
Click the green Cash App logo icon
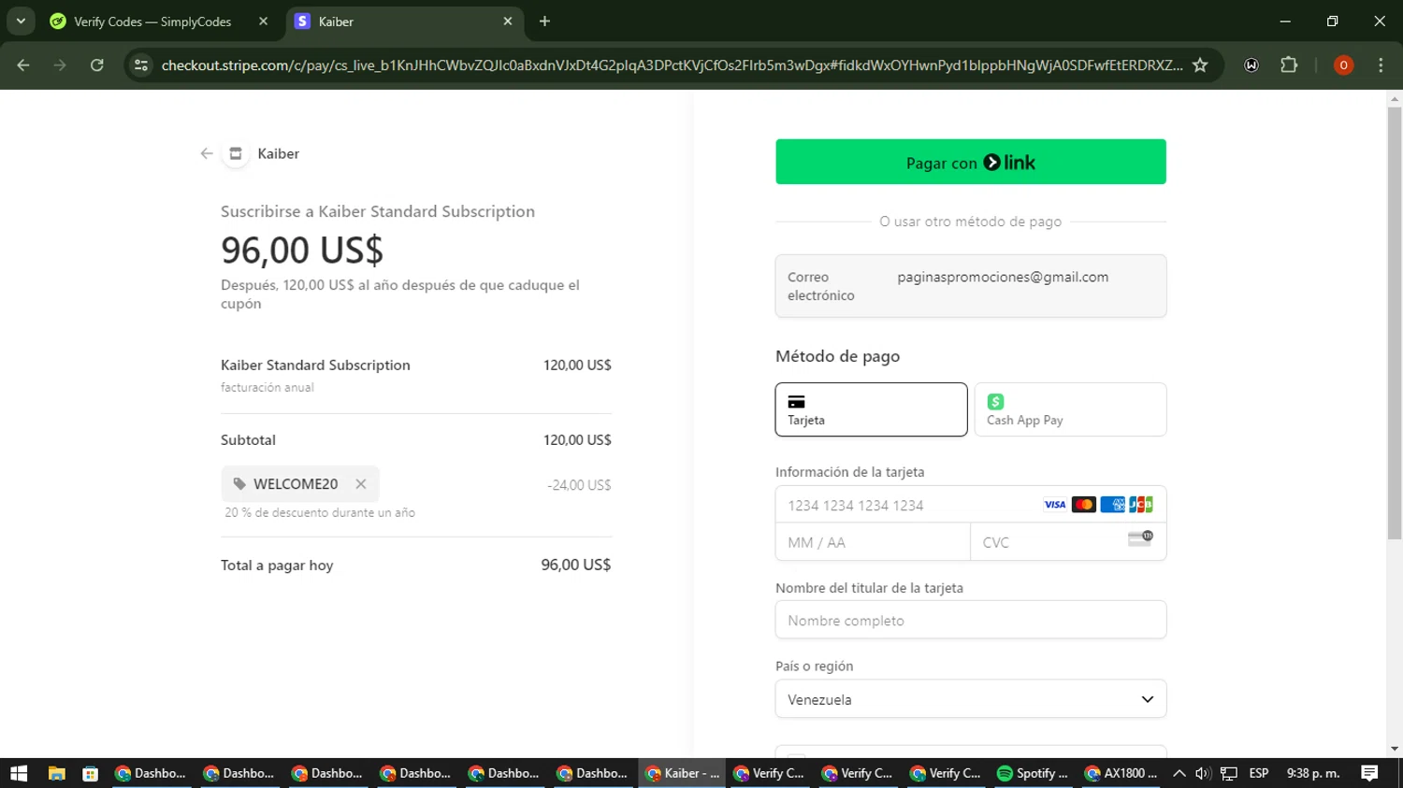[x=995, y=401]
